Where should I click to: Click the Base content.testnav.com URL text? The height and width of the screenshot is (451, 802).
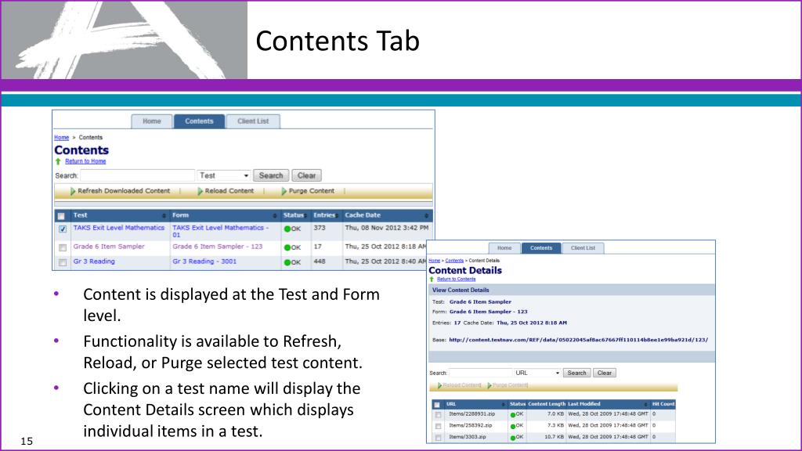tap(579, 340)
